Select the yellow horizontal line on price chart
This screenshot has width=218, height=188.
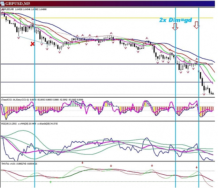pos(107,18)
